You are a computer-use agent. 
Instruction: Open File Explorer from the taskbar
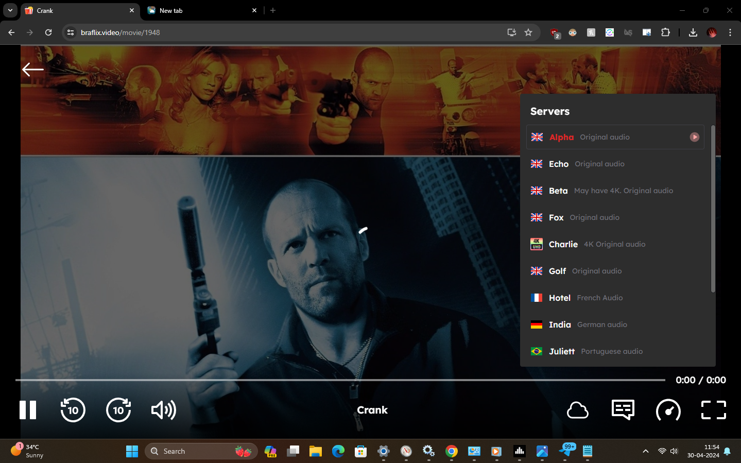(316, 451)
